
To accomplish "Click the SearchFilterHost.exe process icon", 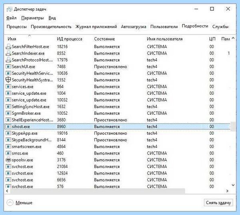I will (8, 47).
